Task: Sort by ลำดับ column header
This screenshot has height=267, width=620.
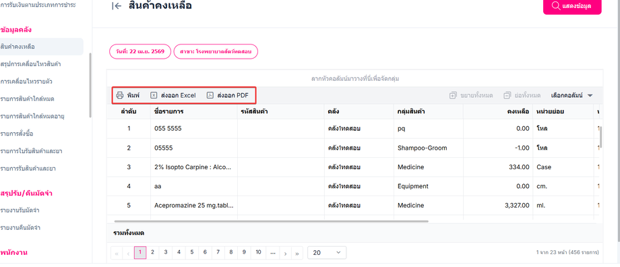Action: 129,112
